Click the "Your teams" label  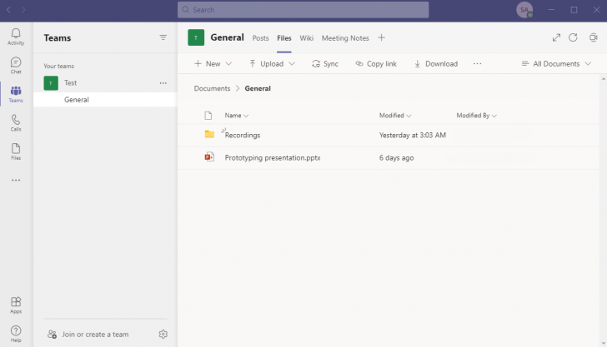click(x=59, y=66)
